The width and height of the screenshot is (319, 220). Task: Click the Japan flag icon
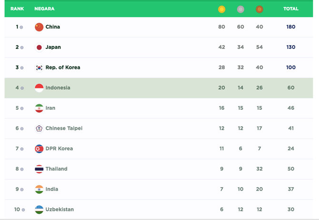tap(39, 48)
